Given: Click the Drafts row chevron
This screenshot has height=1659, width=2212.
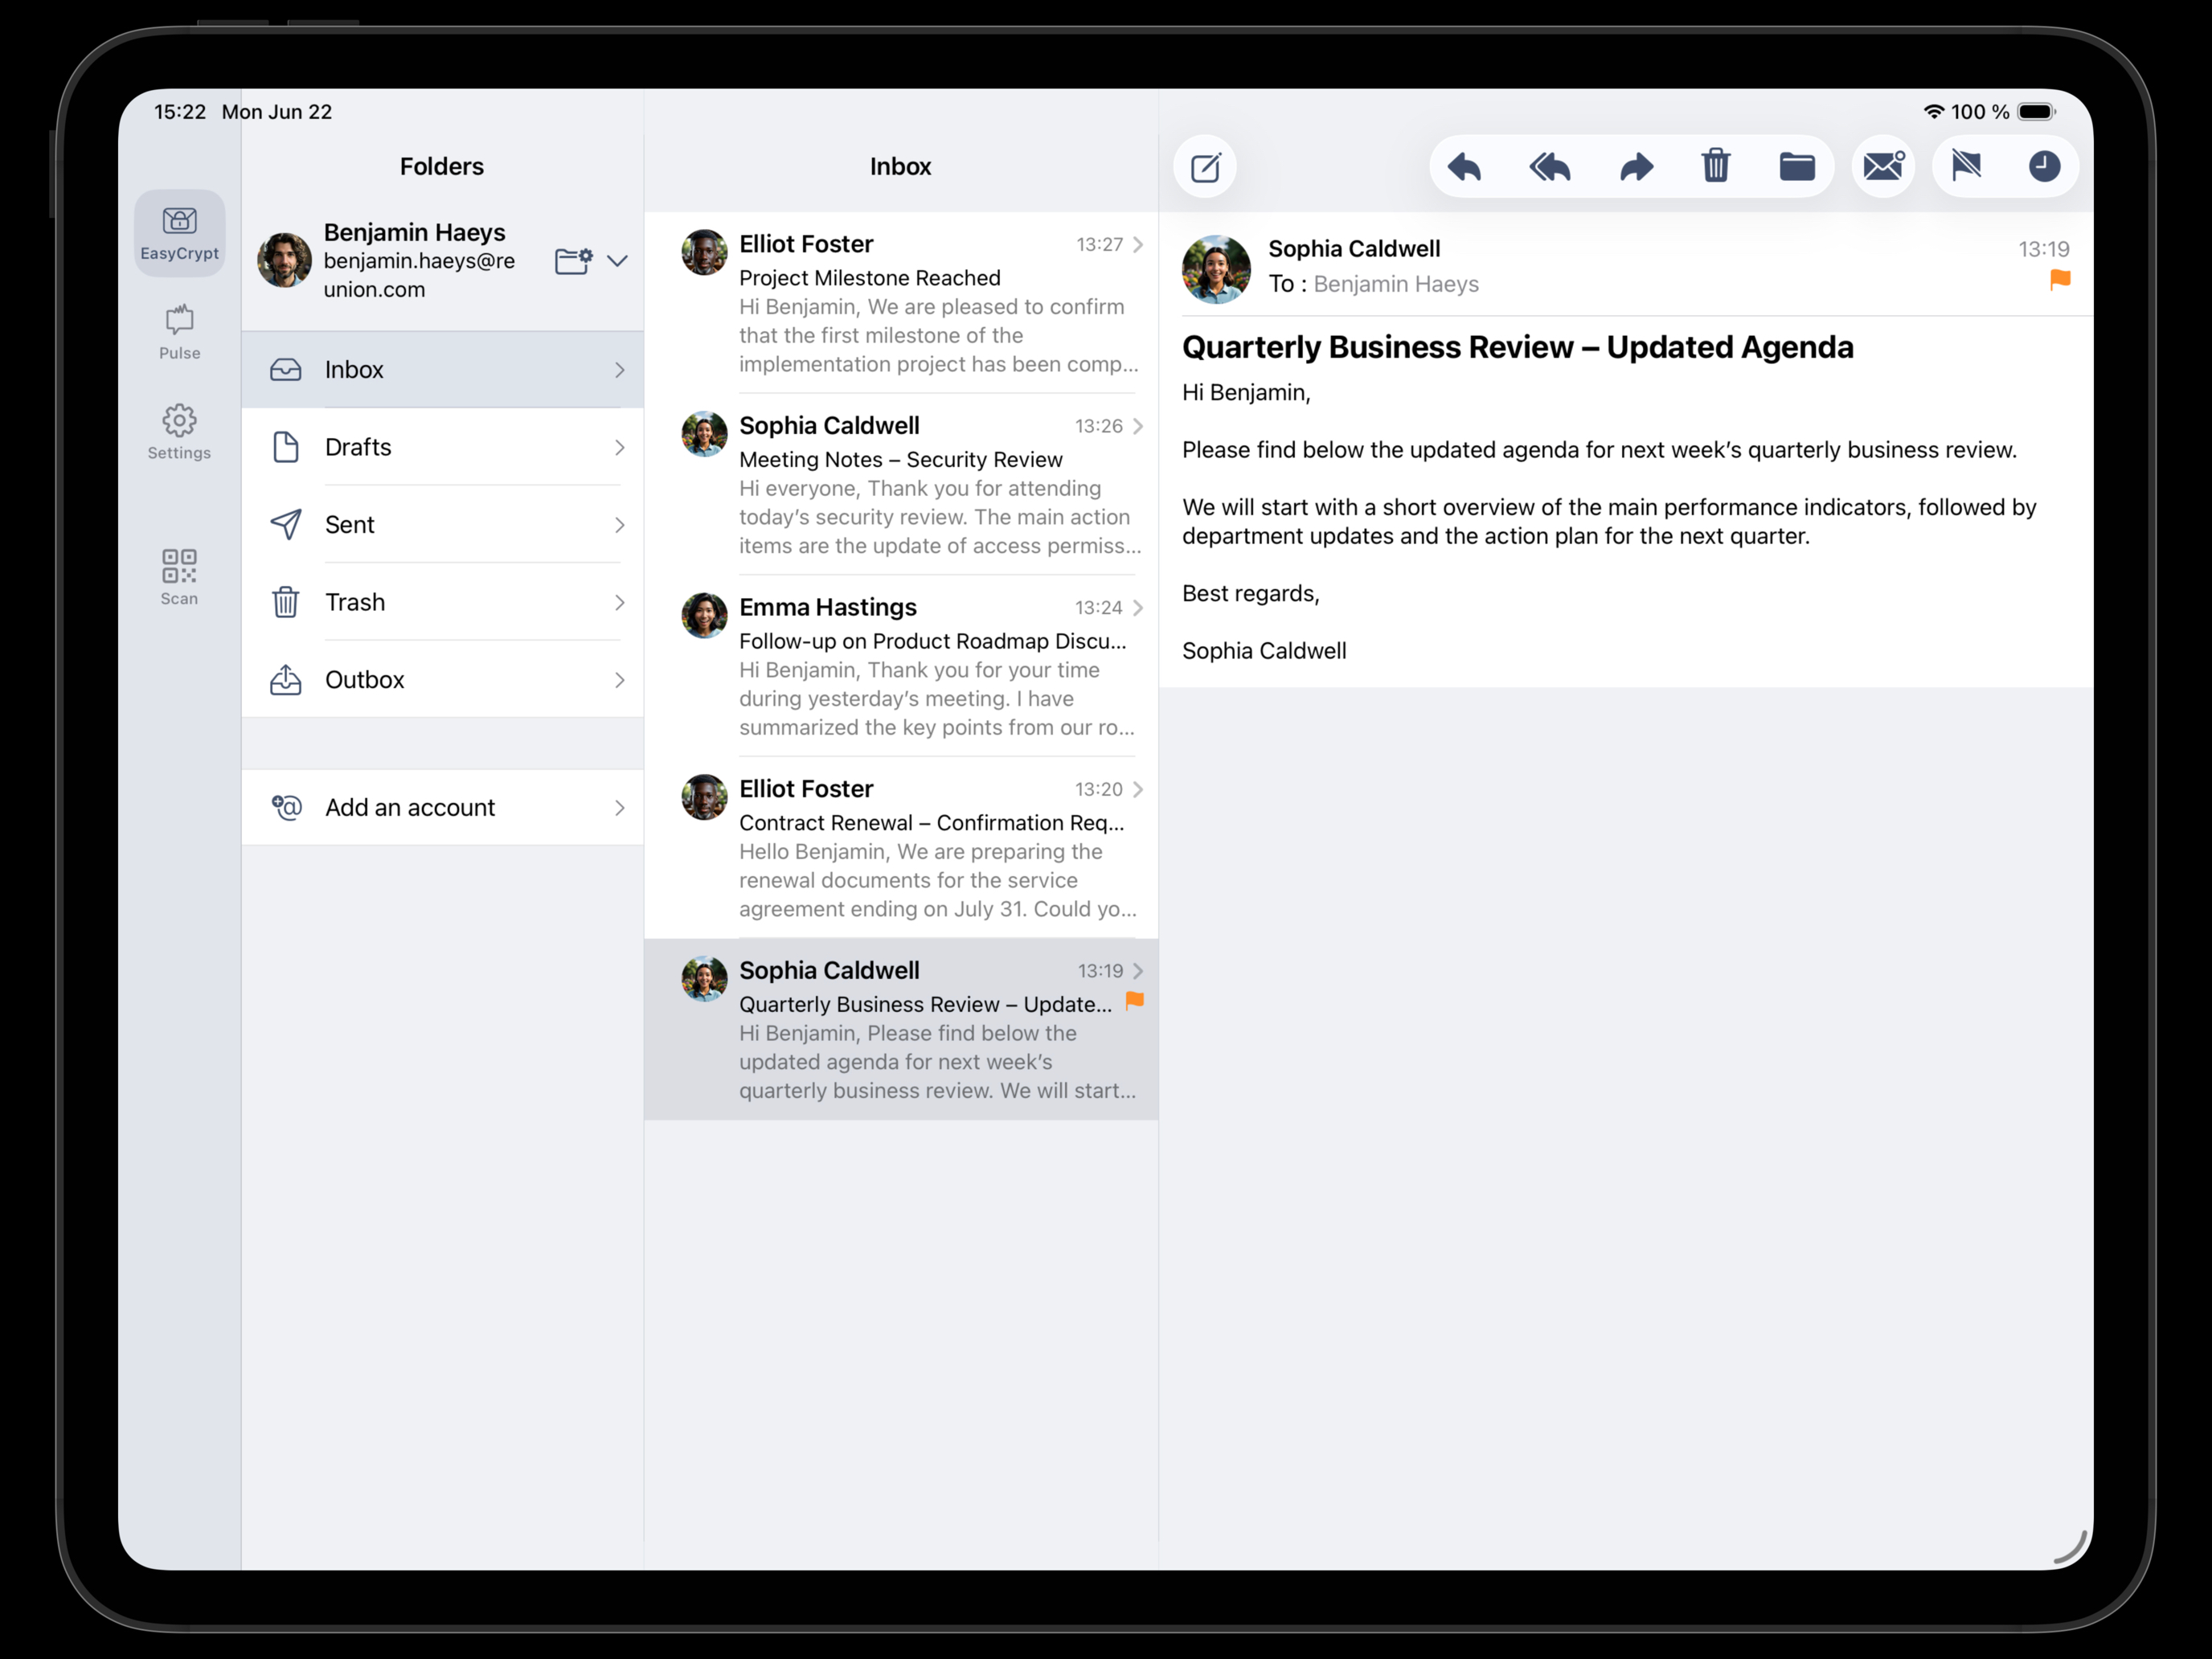Looking at the screenshot, I should [620, 447].
